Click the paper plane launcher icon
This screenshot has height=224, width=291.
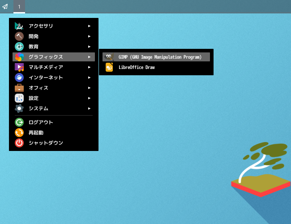(x=5, y=7)
